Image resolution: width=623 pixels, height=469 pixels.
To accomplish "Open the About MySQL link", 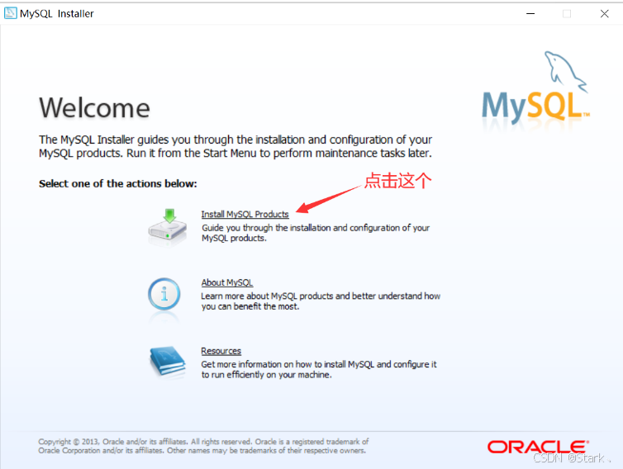I will click(x=227, y=282).
